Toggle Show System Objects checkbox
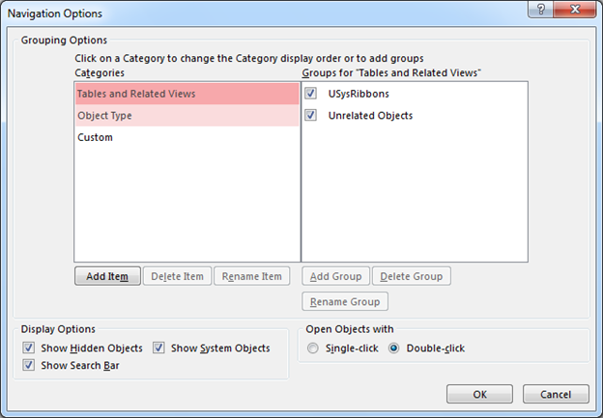 tap(158, 348)
